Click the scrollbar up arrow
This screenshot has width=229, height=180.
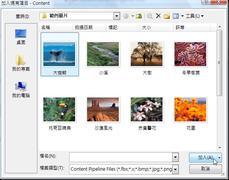pos(220,27)
